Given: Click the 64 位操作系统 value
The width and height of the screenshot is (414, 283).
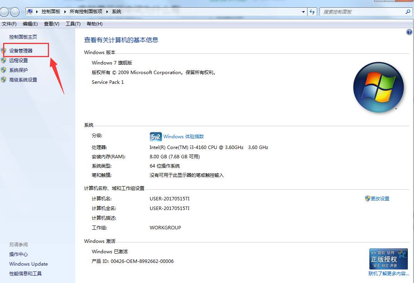Looking at the screenshot, I should click(165, 166).
